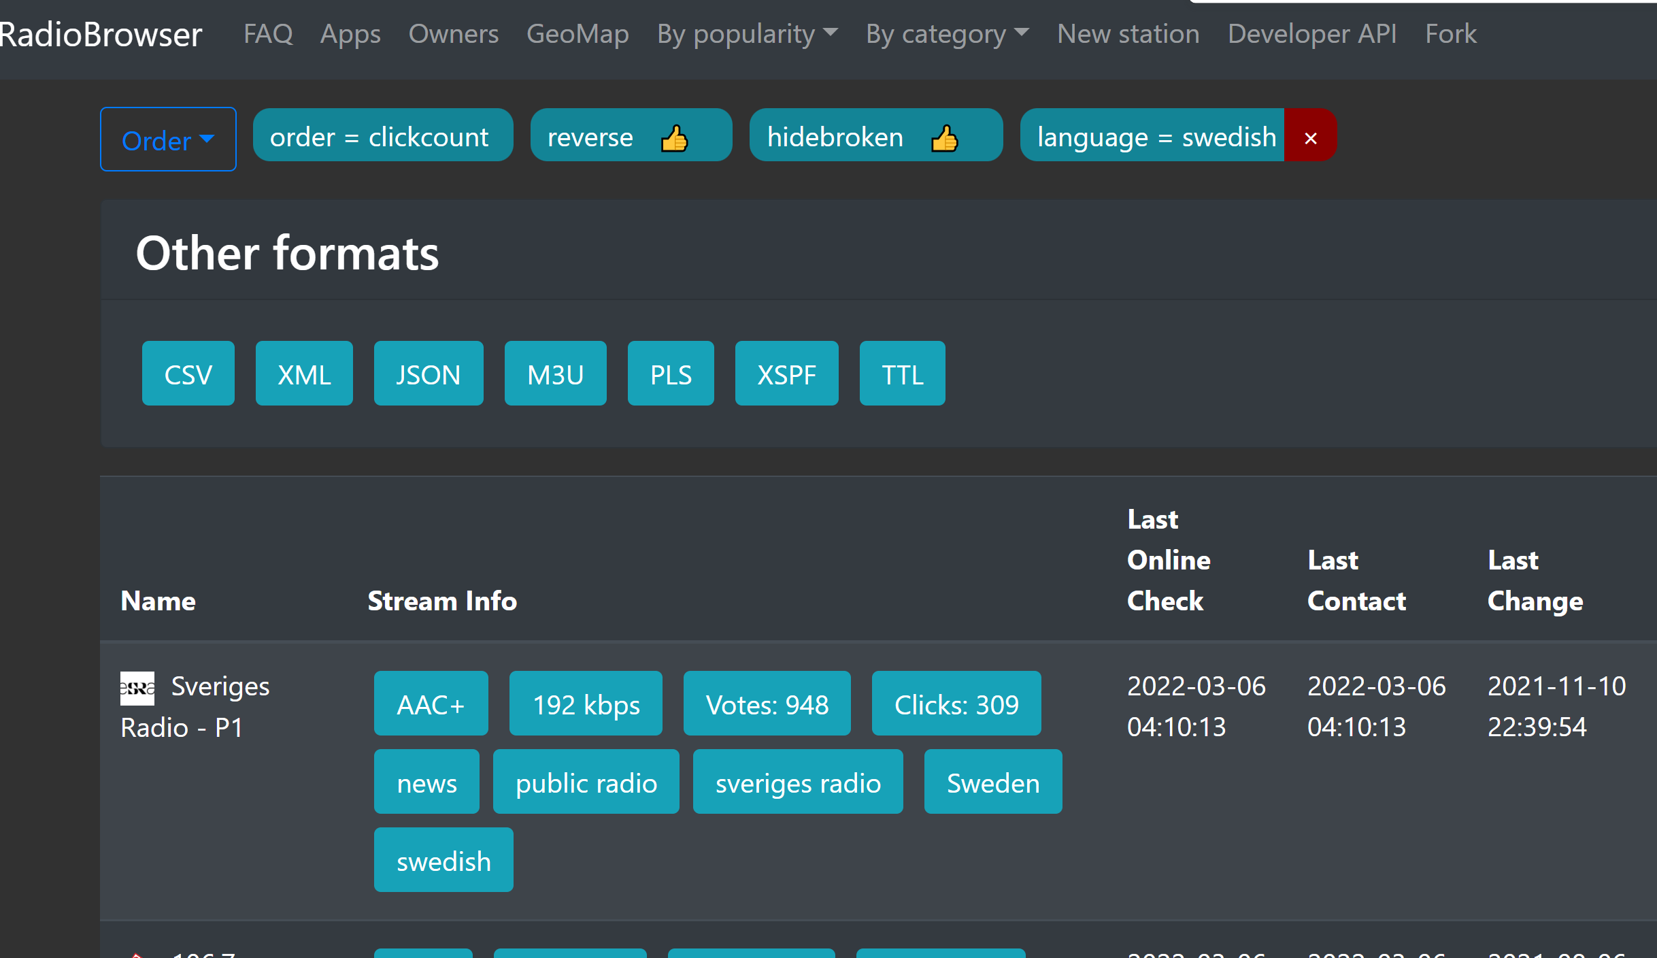1657x958 pixels.
Task: Expand the By popularity menu
Action: (x=747, y=34)
